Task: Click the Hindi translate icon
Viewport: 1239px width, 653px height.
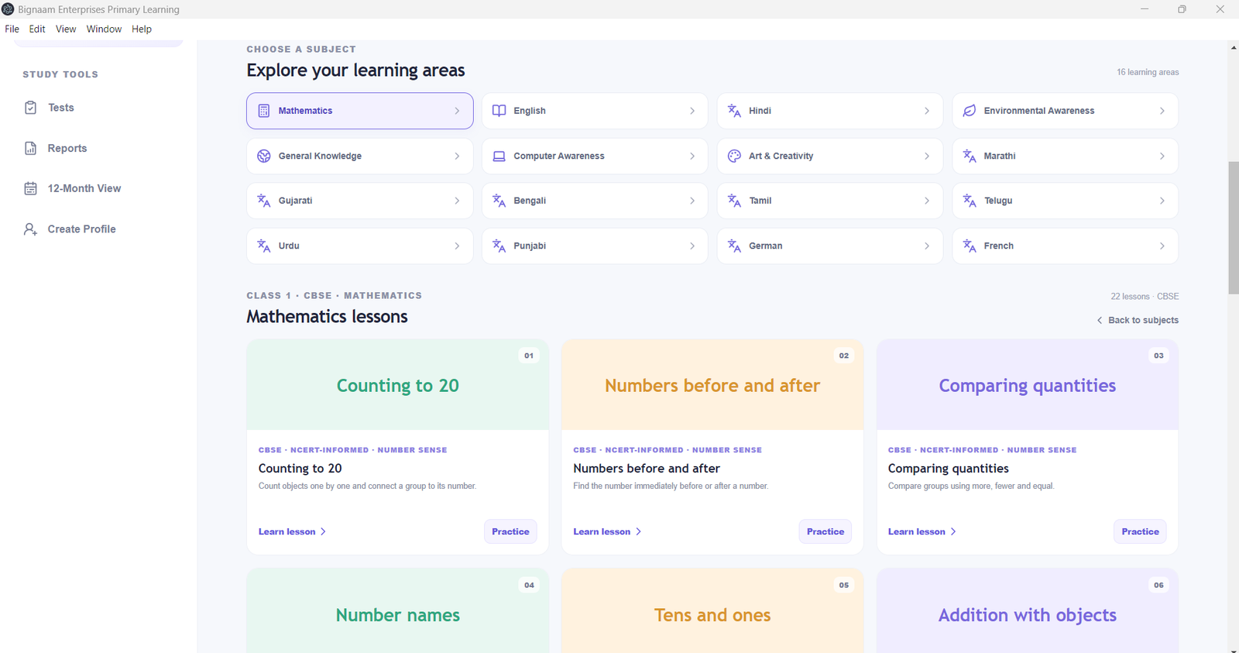Action: pos(734,111)
